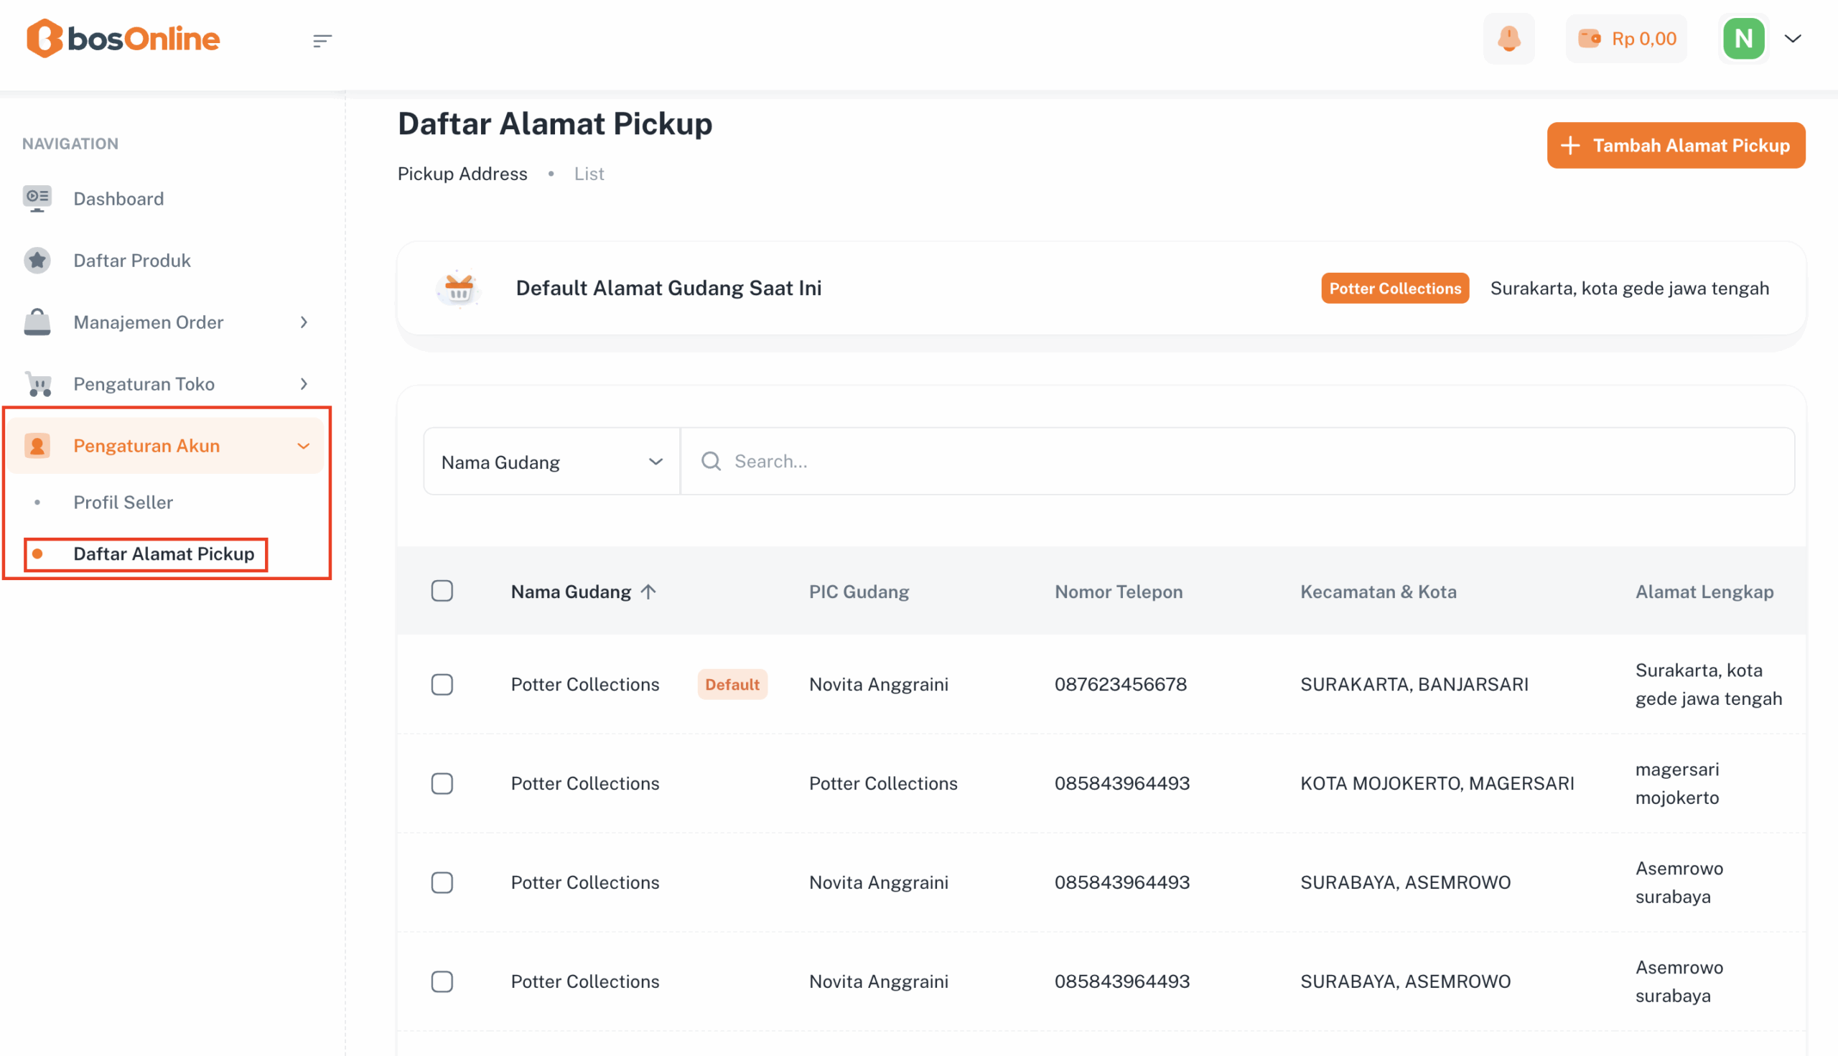1838x1056 pixels.
Task: Open the Profil Seller menu item
Action: (123, 503)
